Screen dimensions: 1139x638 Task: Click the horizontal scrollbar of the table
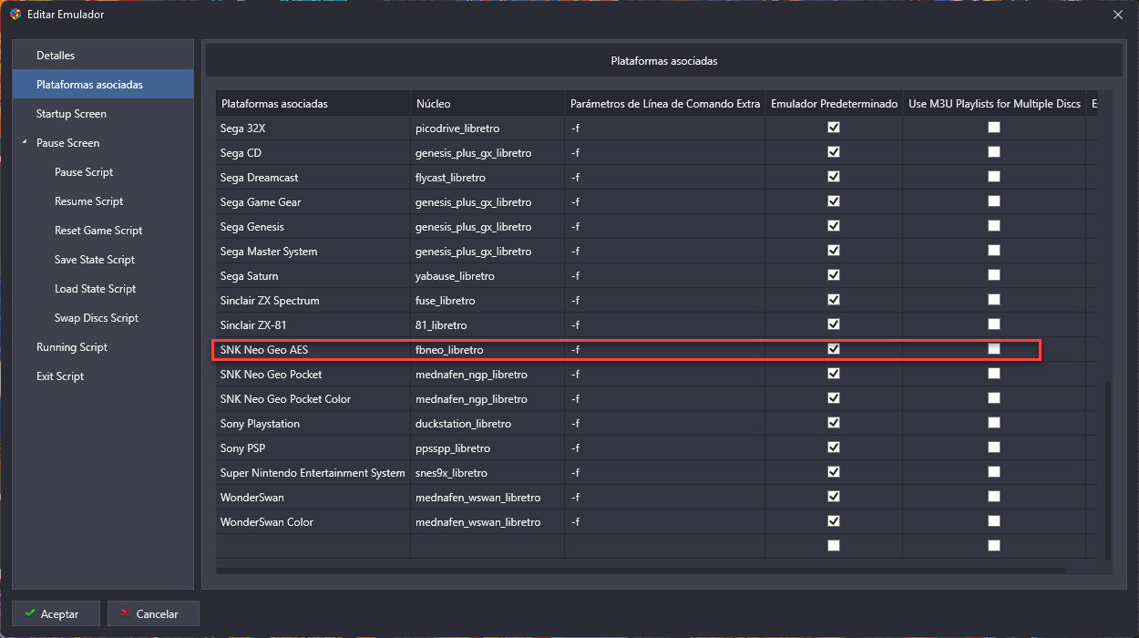[x=641, y=571]
